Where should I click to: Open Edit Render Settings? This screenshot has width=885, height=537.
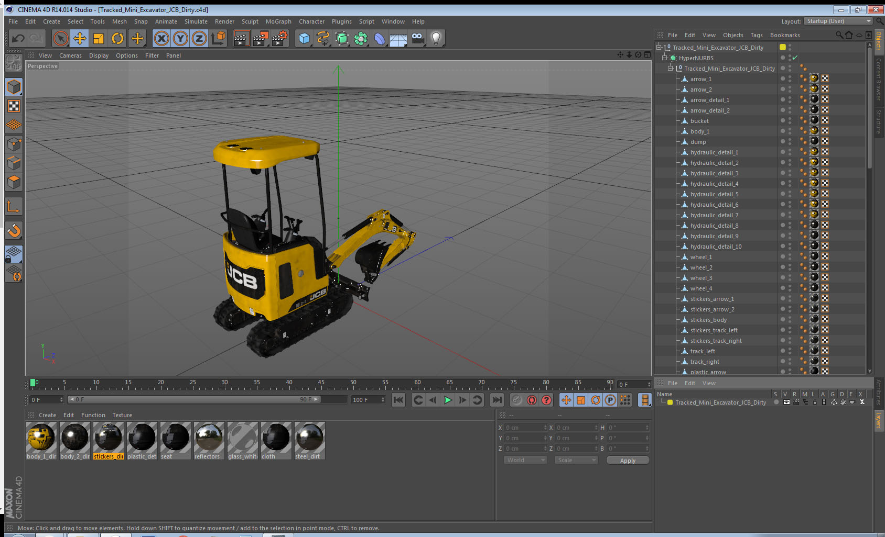click(280, 38)
